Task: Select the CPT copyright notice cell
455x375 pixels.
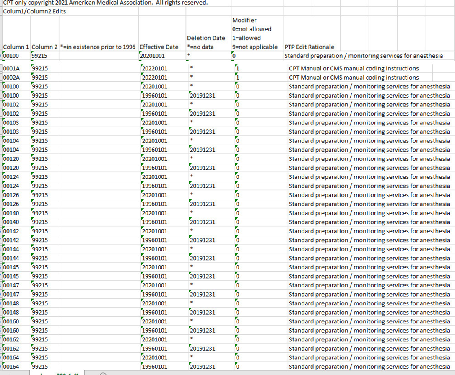Action: (x=105, y=3)
